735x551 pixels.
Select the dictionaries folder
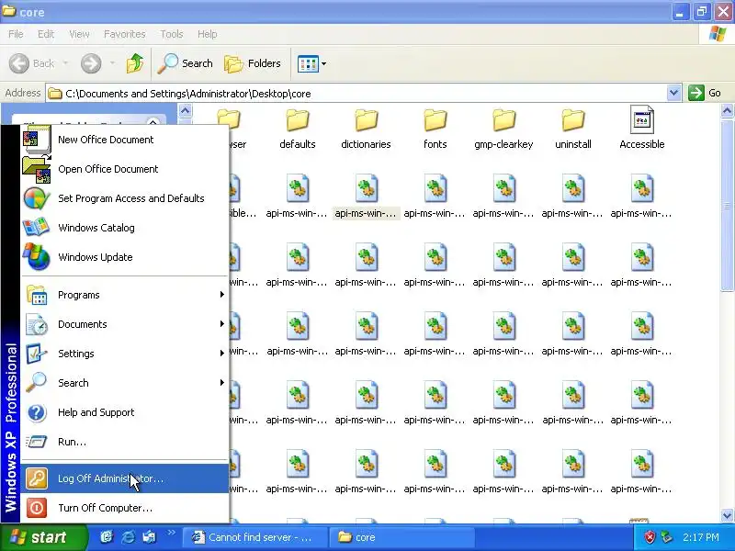(366, 129)
